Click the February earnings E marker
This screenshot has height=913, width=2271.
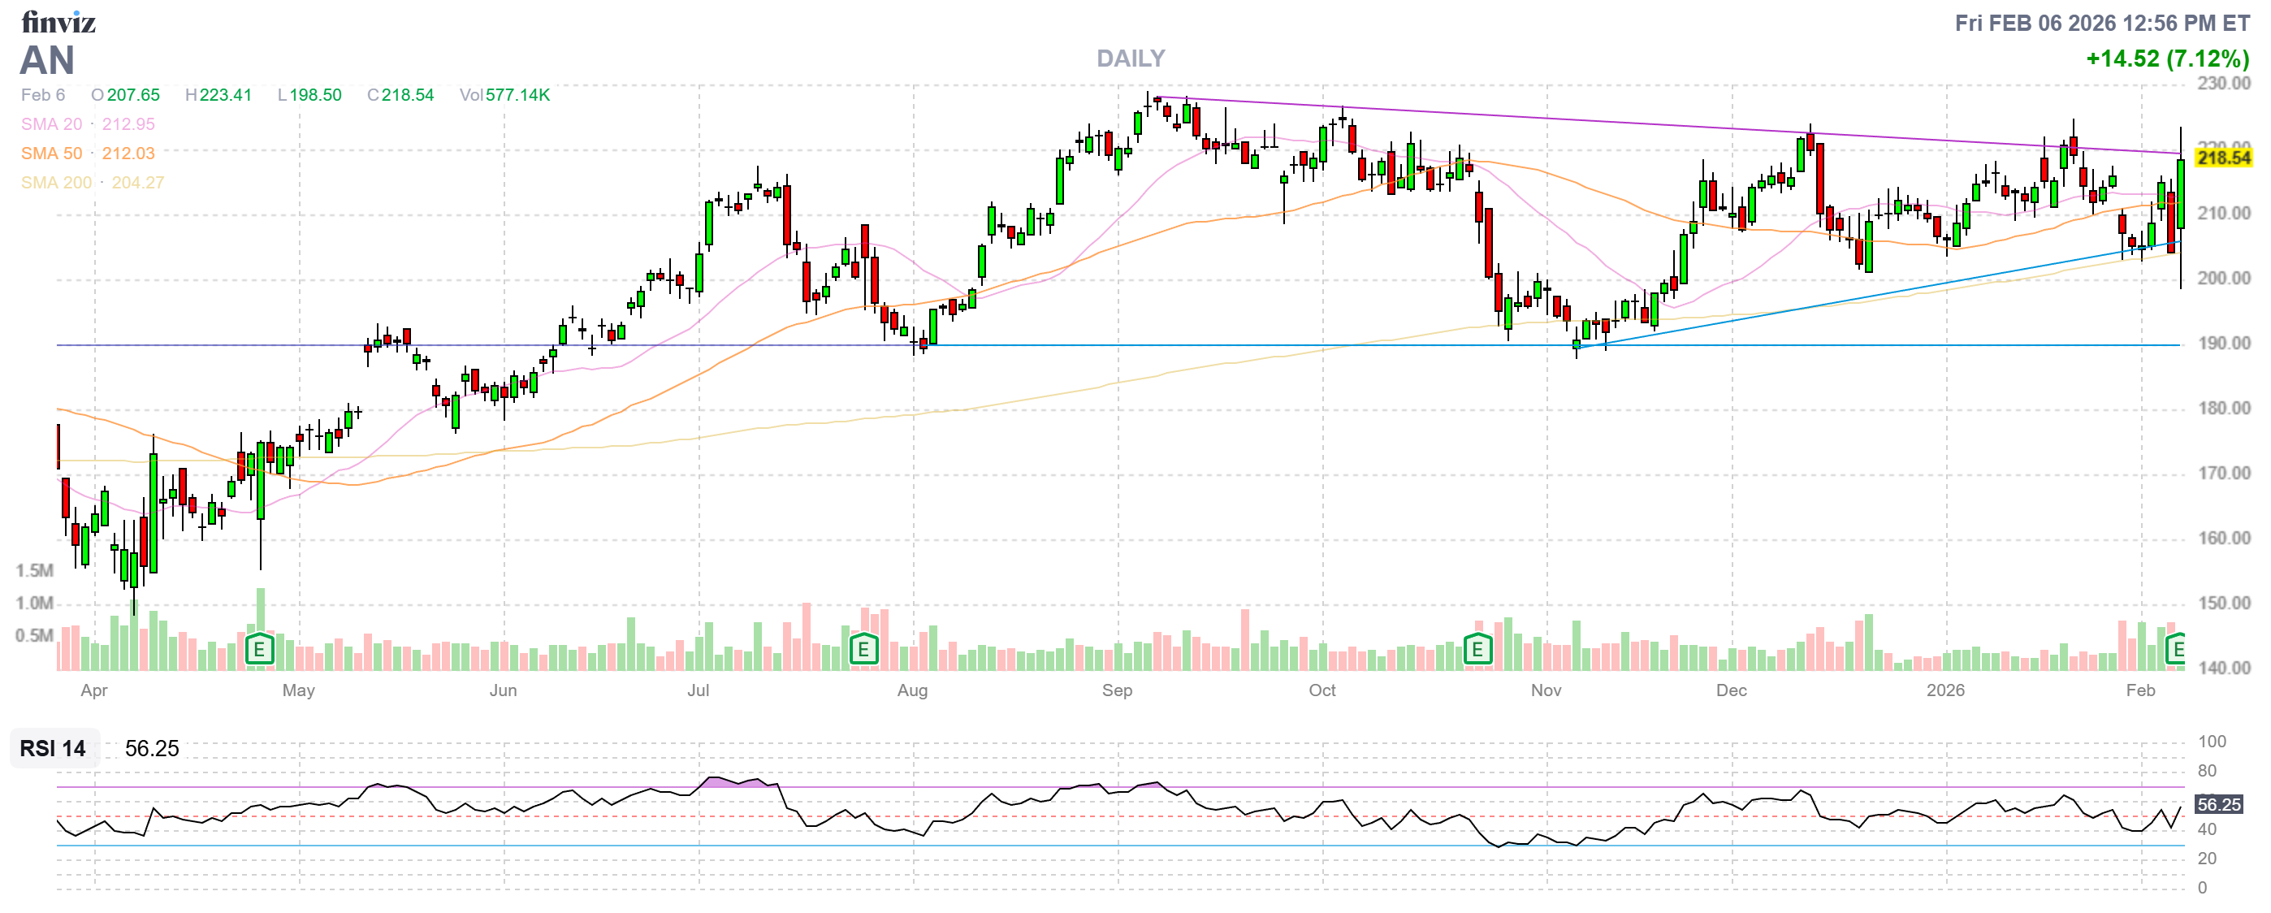pyautogui.click(x=2176, y=651)
